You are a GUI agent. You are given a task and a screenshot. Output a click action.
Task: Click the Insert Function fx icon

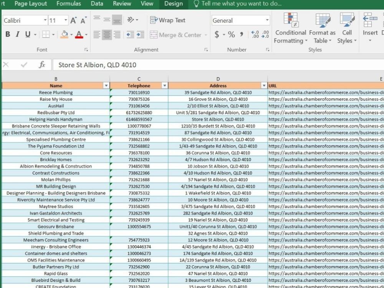click(x=42, y=65)
